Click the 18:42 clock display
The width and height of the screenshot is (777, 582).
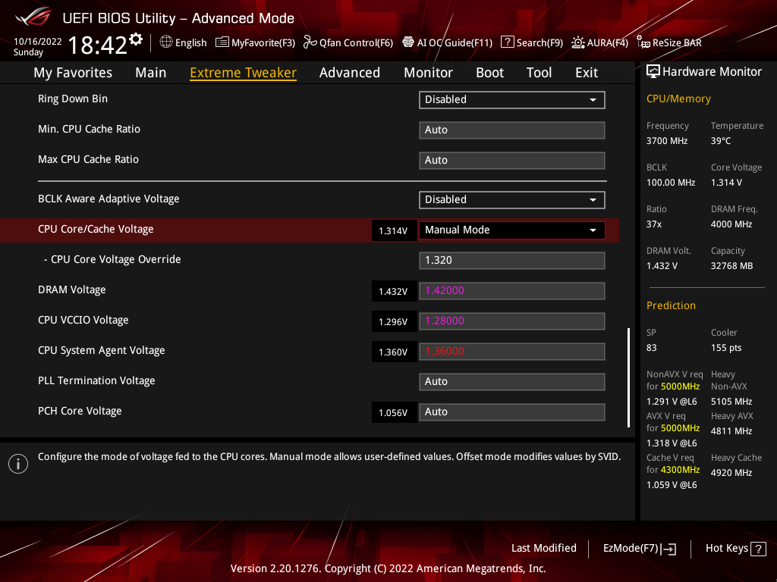98,45
